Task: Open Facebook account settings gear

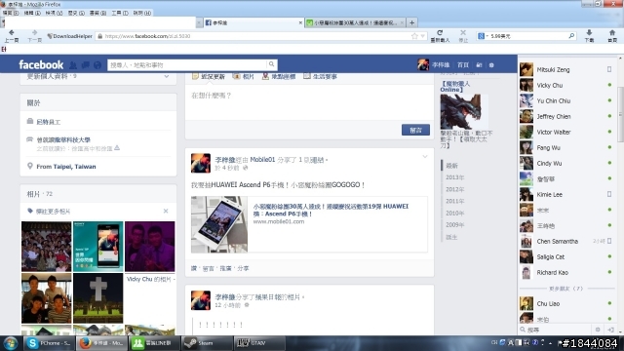Action: click(x=491, y=65)
